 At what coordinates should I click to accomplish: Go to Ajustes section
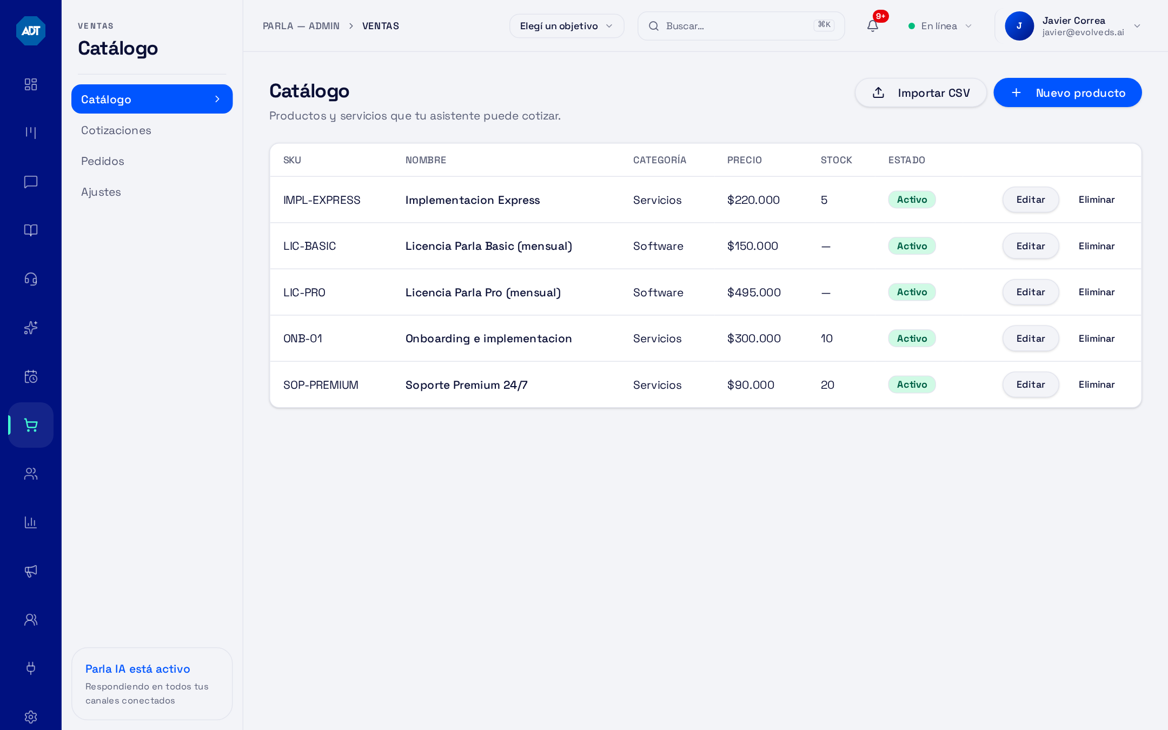pos(101,192)
